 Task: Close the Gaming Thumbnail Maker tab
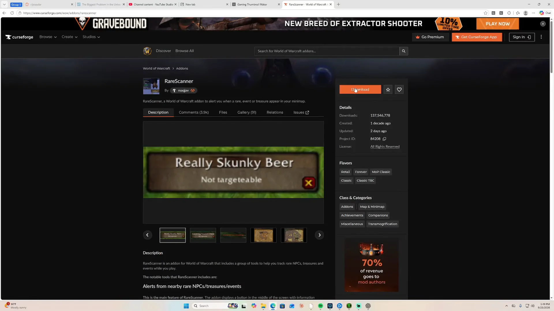(x=279, y=4)
